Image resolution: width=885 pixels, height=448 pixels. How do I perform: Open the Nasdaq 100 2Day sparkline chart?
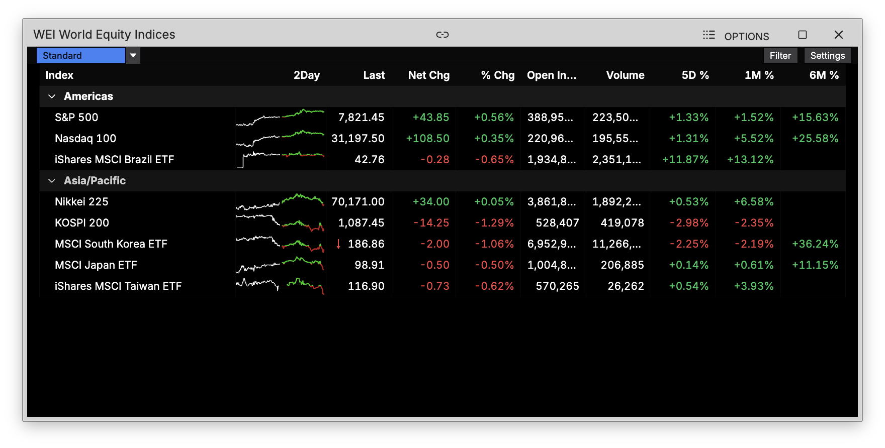(280, 139)
